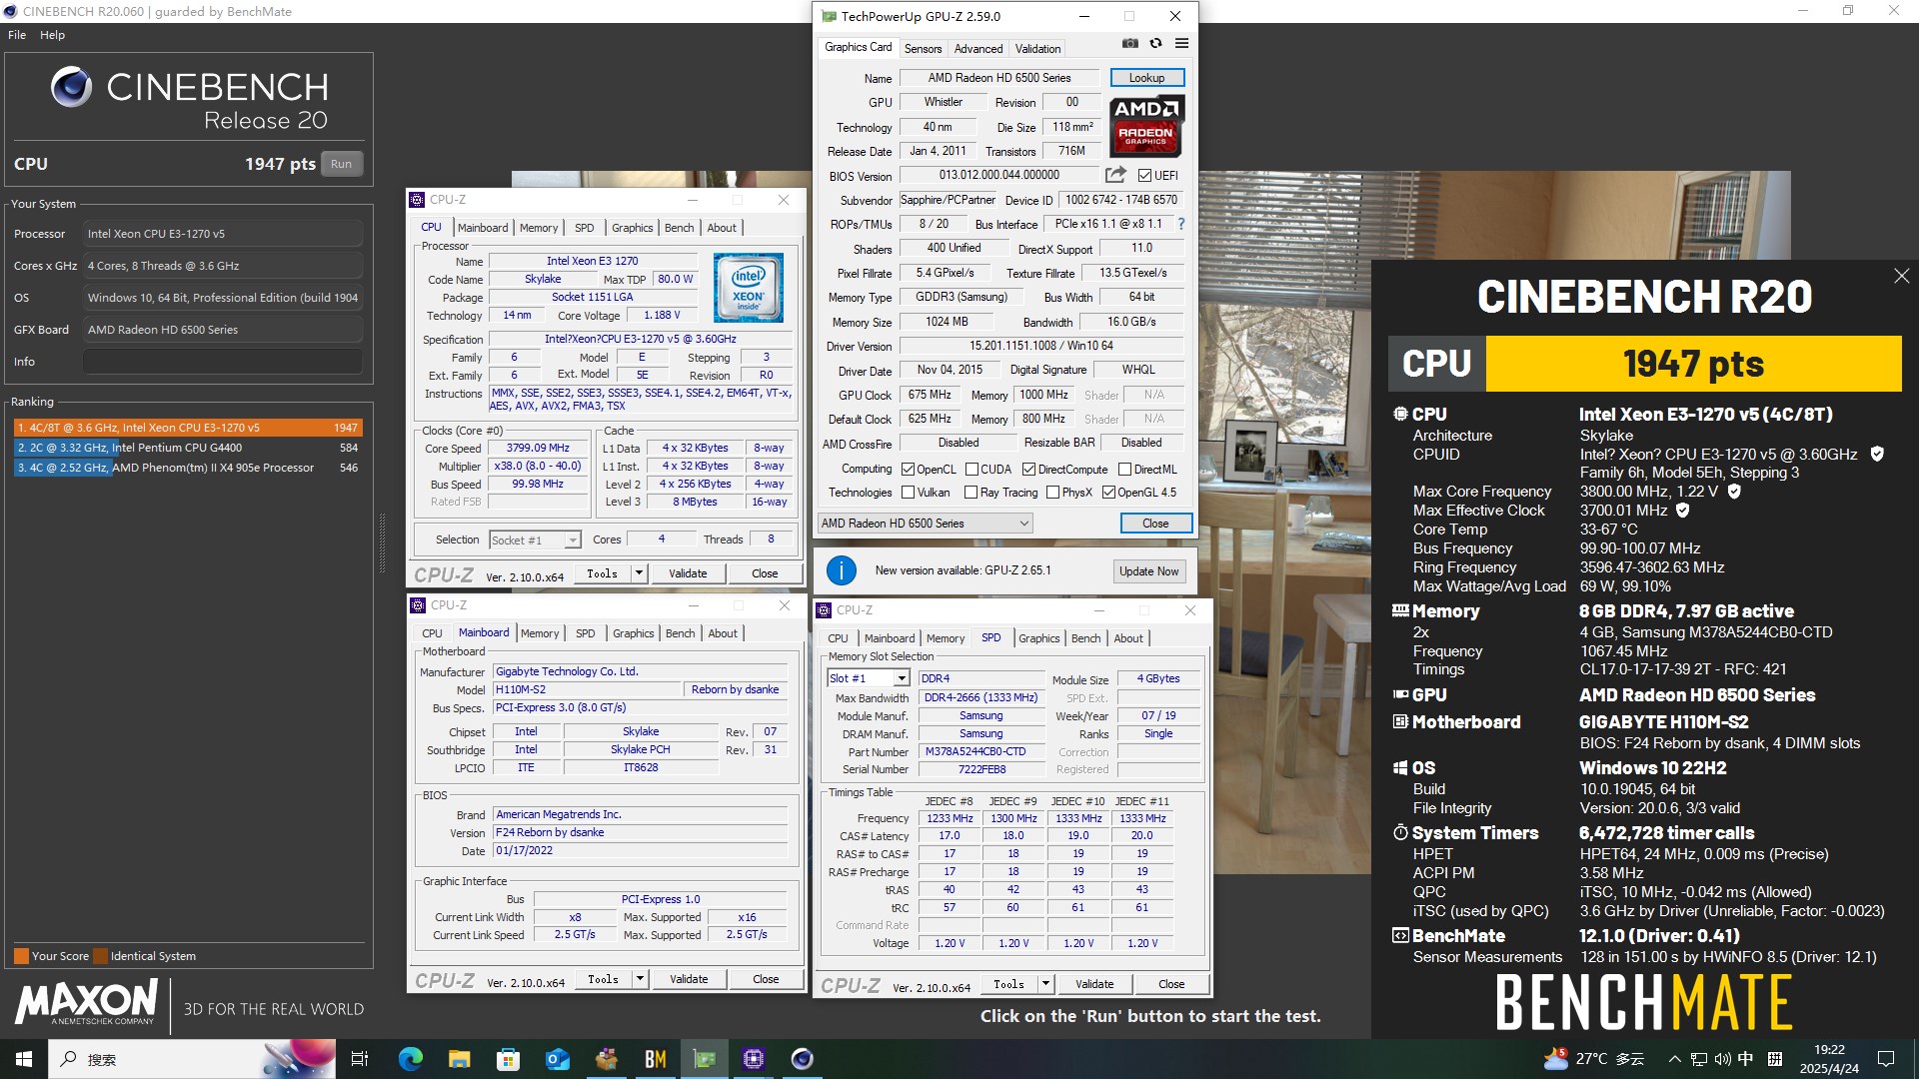The width and height of the screenshot is (1919, 1079).
Task: Click Close in CPU-Z SPD window
Action: click(1171, 984)
